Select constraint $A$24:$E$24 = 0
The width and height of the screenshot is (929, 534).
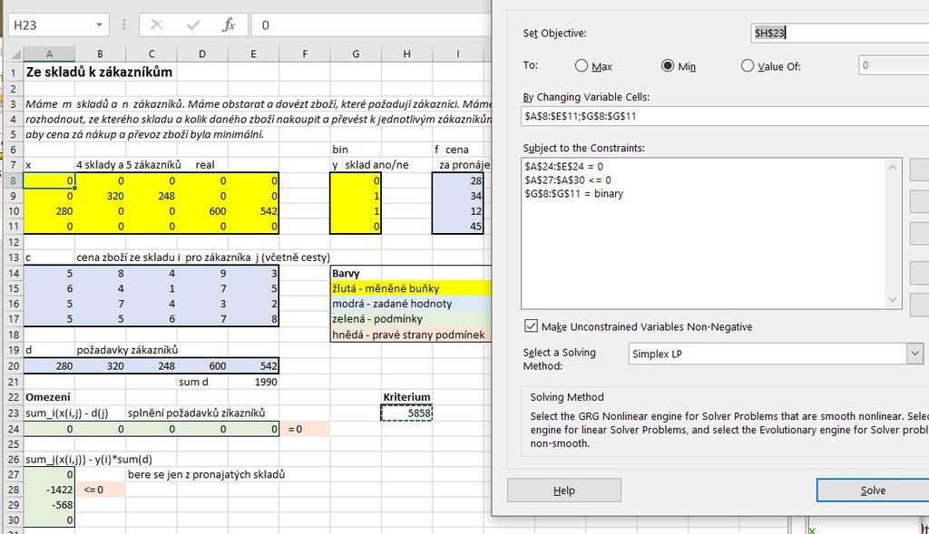563,166
